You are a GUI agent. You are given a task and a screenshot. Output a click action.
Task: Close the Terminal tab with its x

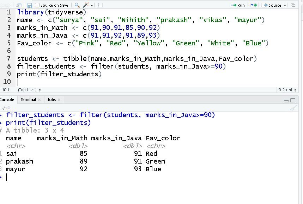coord(40,100)
